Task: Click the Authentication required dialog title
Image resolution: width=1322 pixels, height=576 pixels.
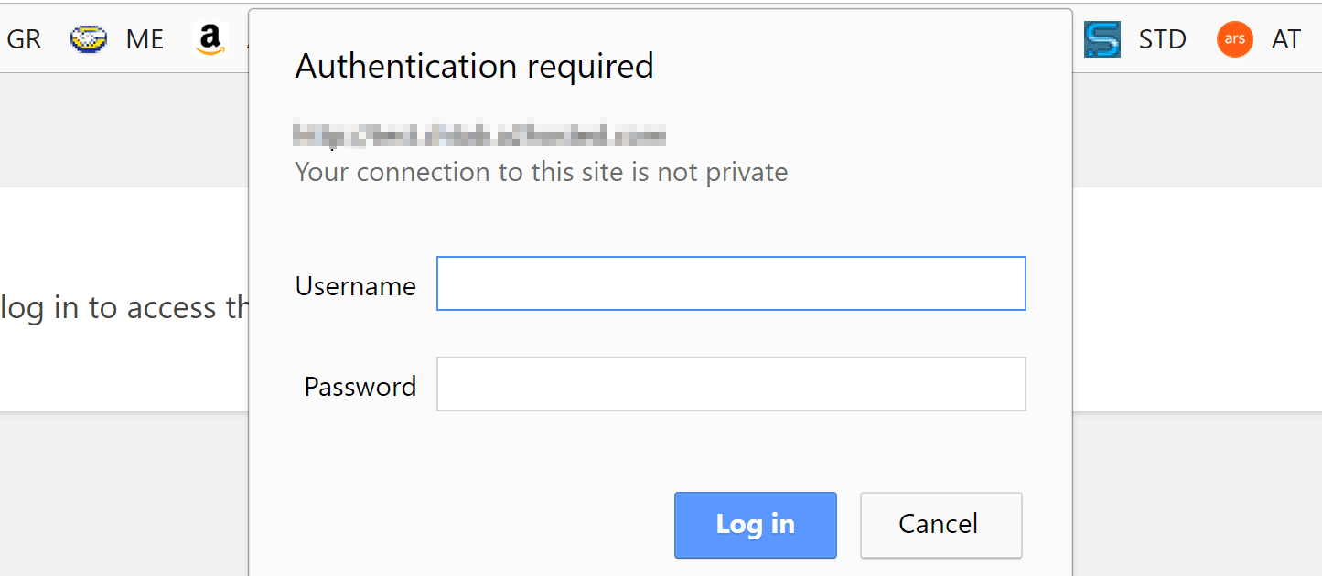Action: [x=474, y=66]
